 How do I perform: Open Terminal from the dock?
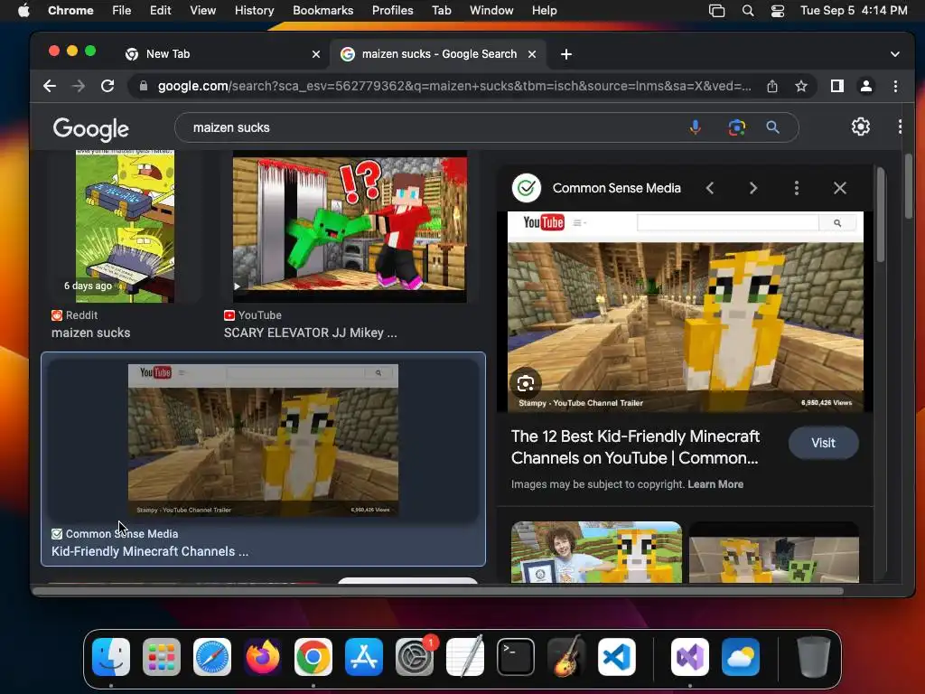516,657
